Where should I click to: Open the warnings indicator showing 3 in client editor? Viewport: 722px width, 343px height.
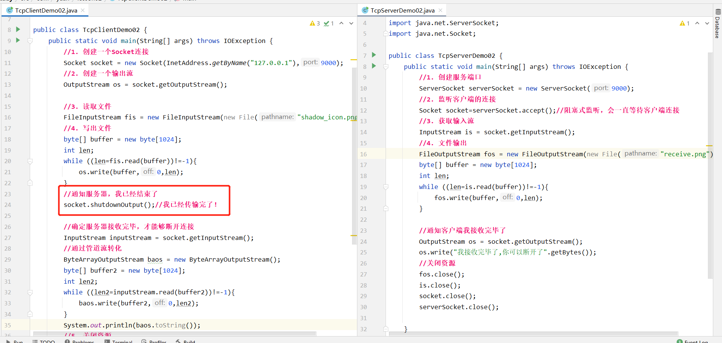[x=315, y=23]
